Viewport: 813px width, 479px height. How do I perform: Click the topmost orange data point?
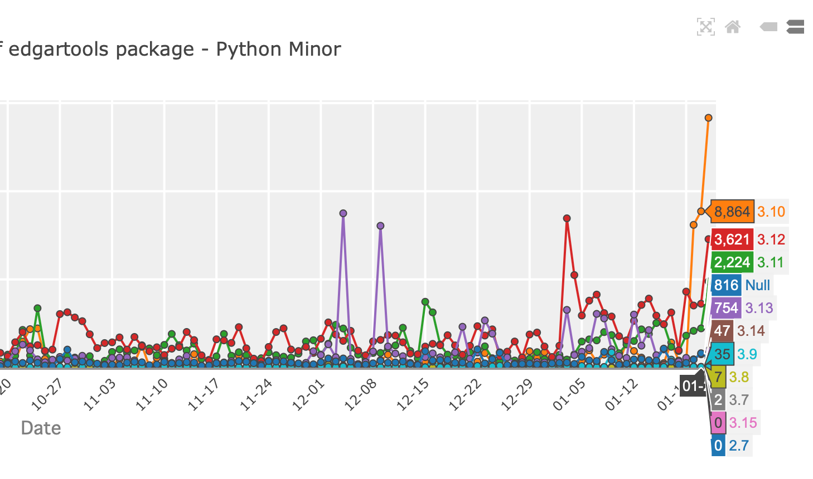point(708,118)
